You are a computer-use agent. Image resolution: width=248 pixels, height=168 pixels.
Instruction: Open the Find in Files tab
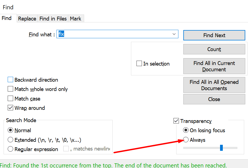click(x=53, y=19)
